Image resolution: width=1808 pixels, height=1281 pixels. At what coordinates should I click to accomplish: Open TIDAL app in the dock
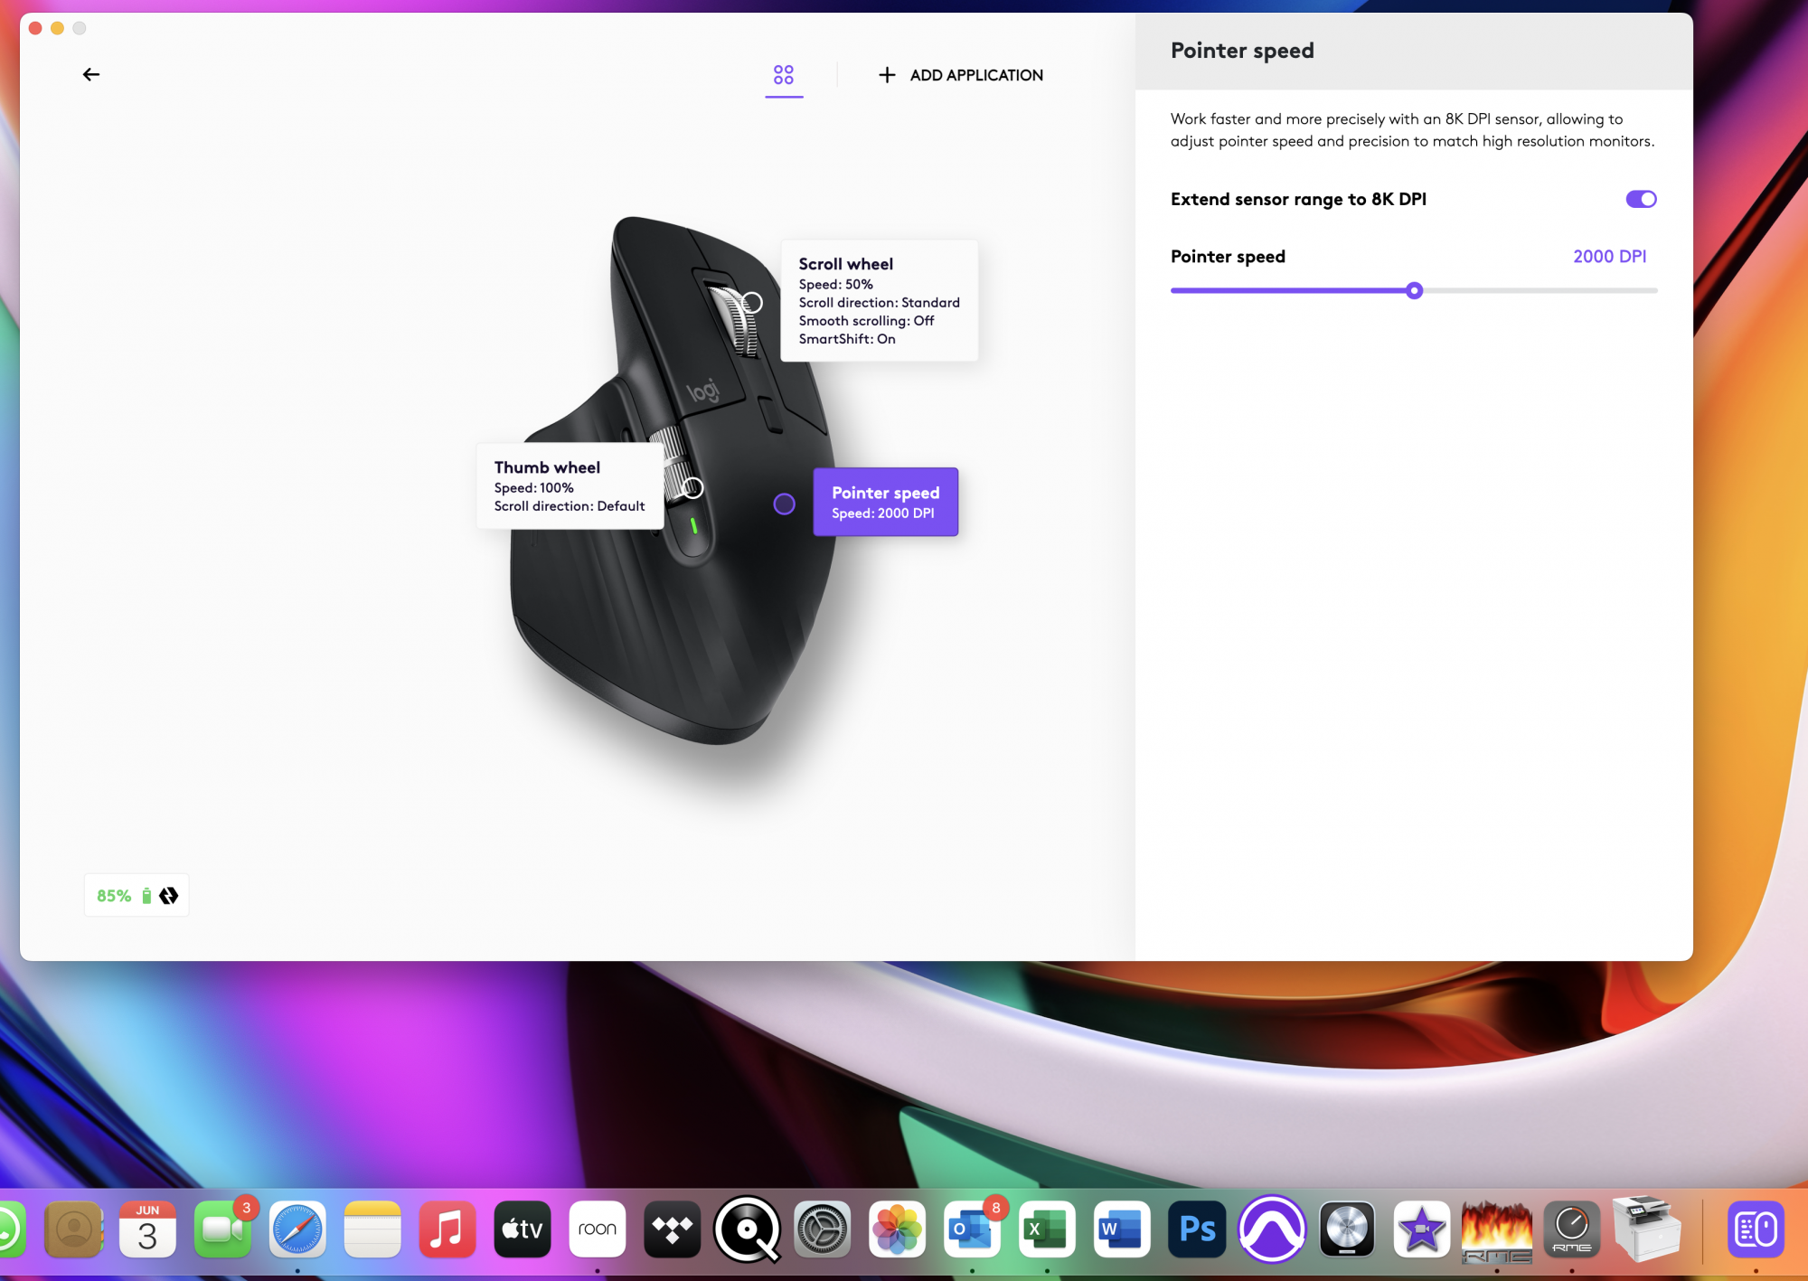(672, 1229)
